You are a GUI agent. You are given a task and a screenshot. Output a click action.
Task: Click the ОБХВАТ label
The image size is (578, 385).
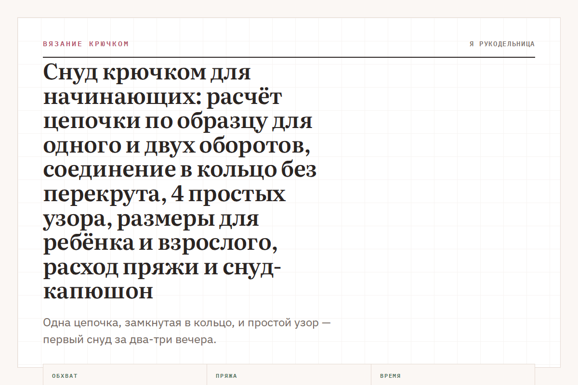(x=65, y=376)
